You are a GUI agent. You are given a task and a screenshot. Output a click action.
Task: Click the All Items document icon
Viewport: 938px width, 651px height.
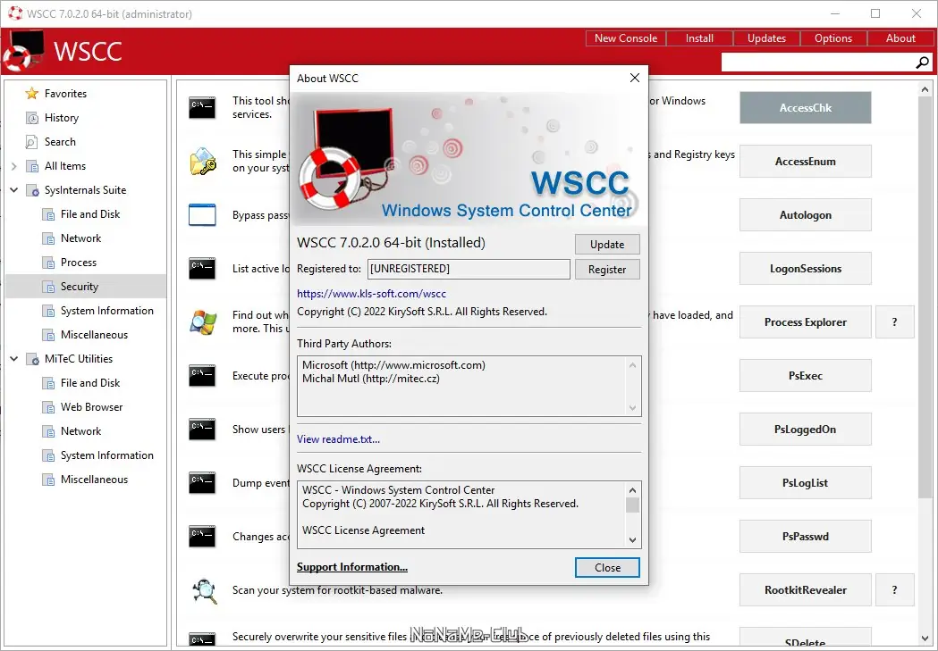tap(31, 166)
